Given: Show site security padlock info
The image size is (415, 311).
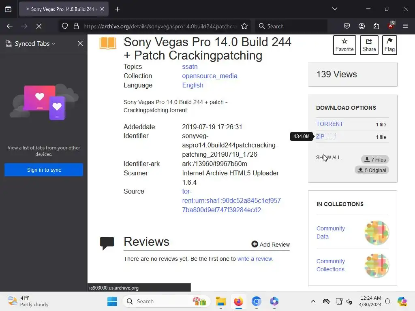Looking at the screenshot, I should [x=76, y=26].
